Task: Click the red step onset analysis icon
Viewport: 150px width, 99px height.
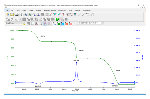Action: 63,15
